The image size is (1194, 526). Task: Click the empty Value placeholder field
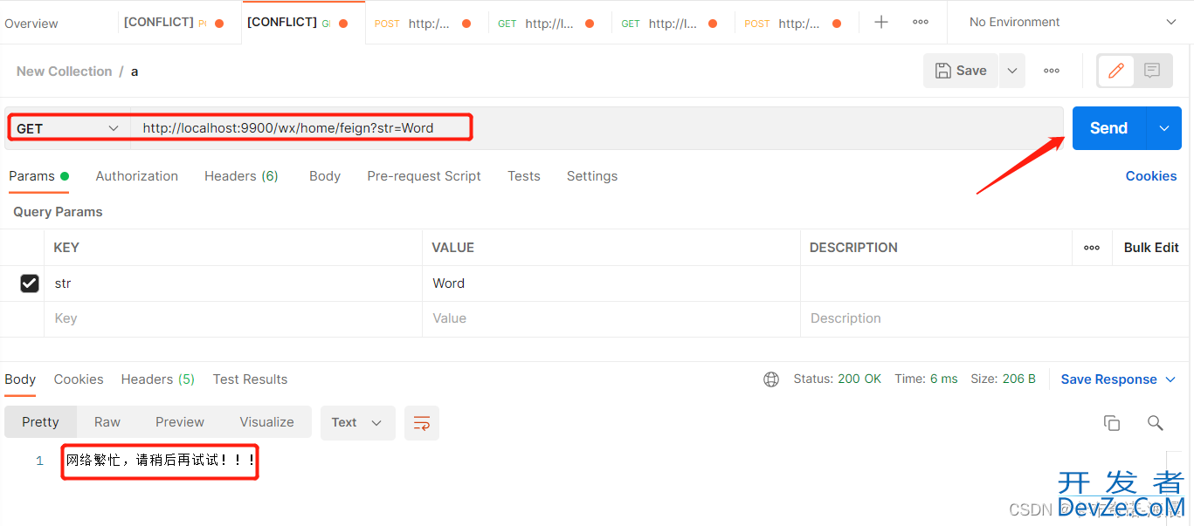611,319
